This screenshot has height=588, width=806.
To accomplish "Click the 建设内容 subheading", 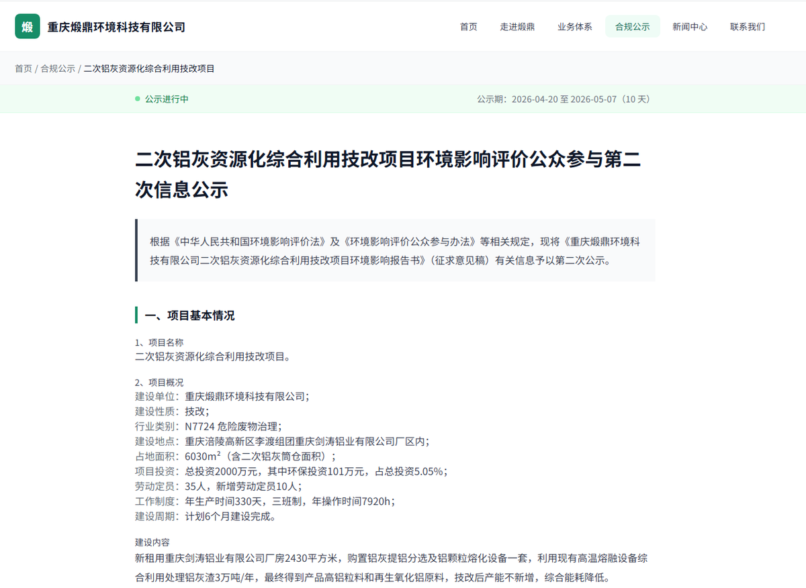I will tap(152, 542).
